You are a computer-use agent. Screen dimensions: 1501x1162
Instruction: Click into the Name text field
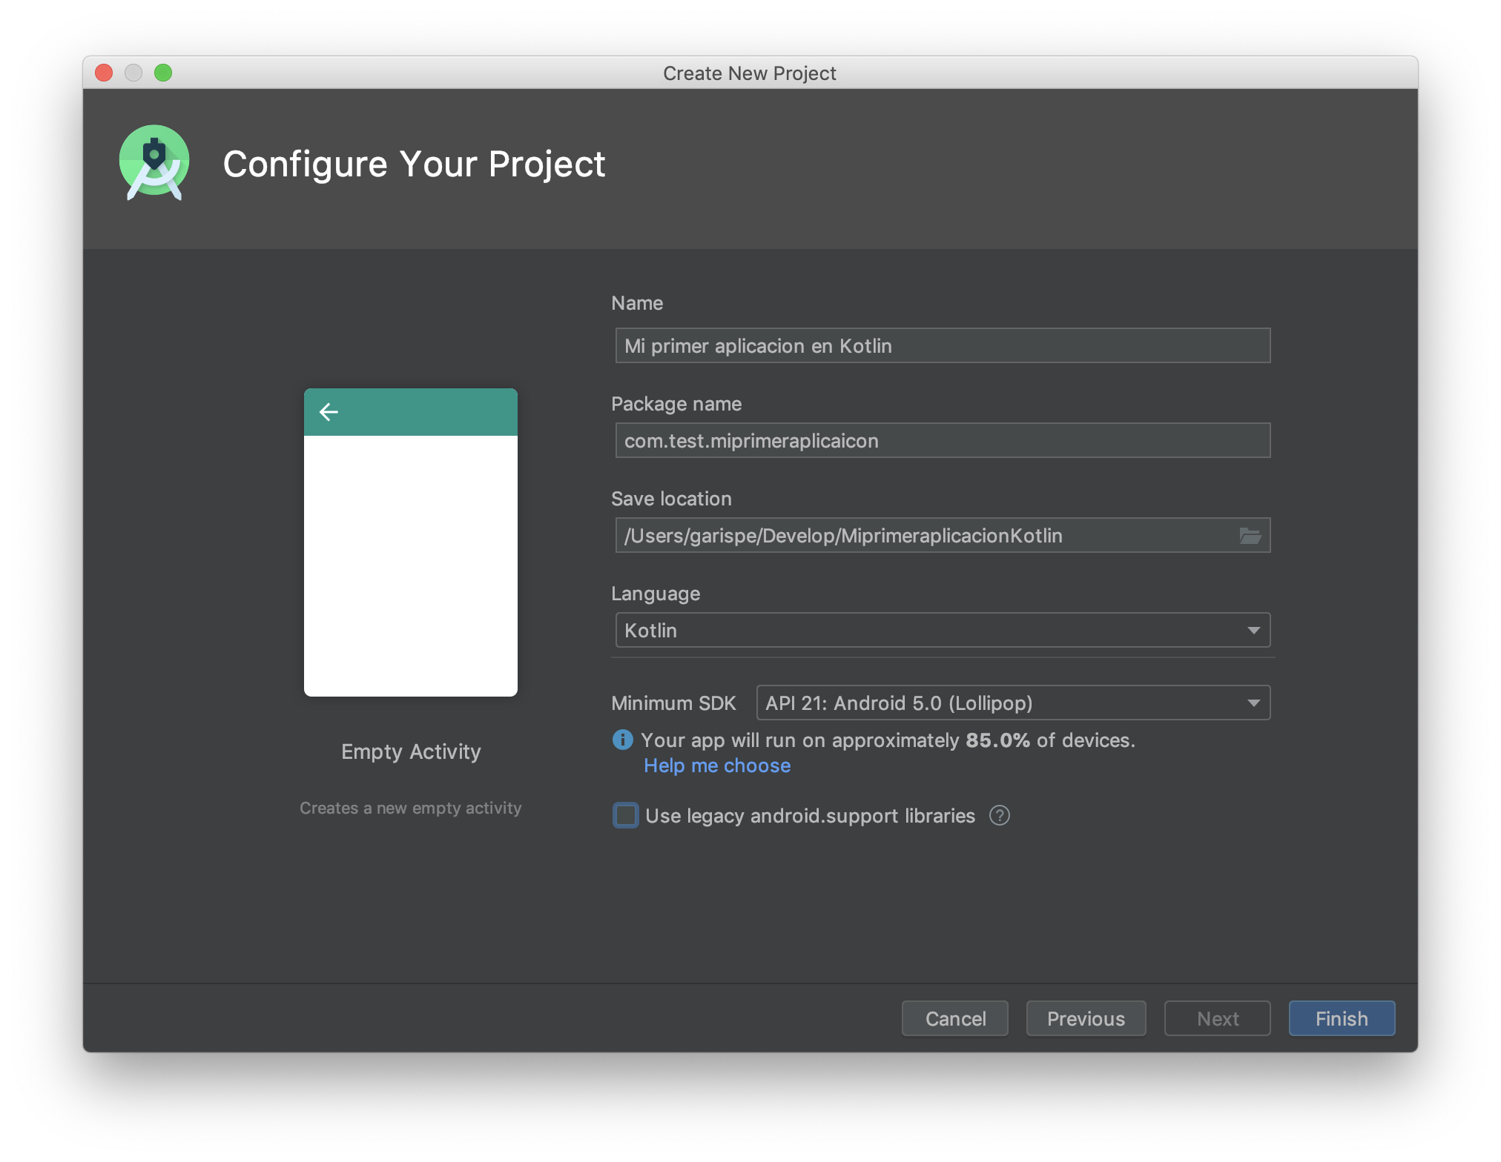(x=942, y=346)
